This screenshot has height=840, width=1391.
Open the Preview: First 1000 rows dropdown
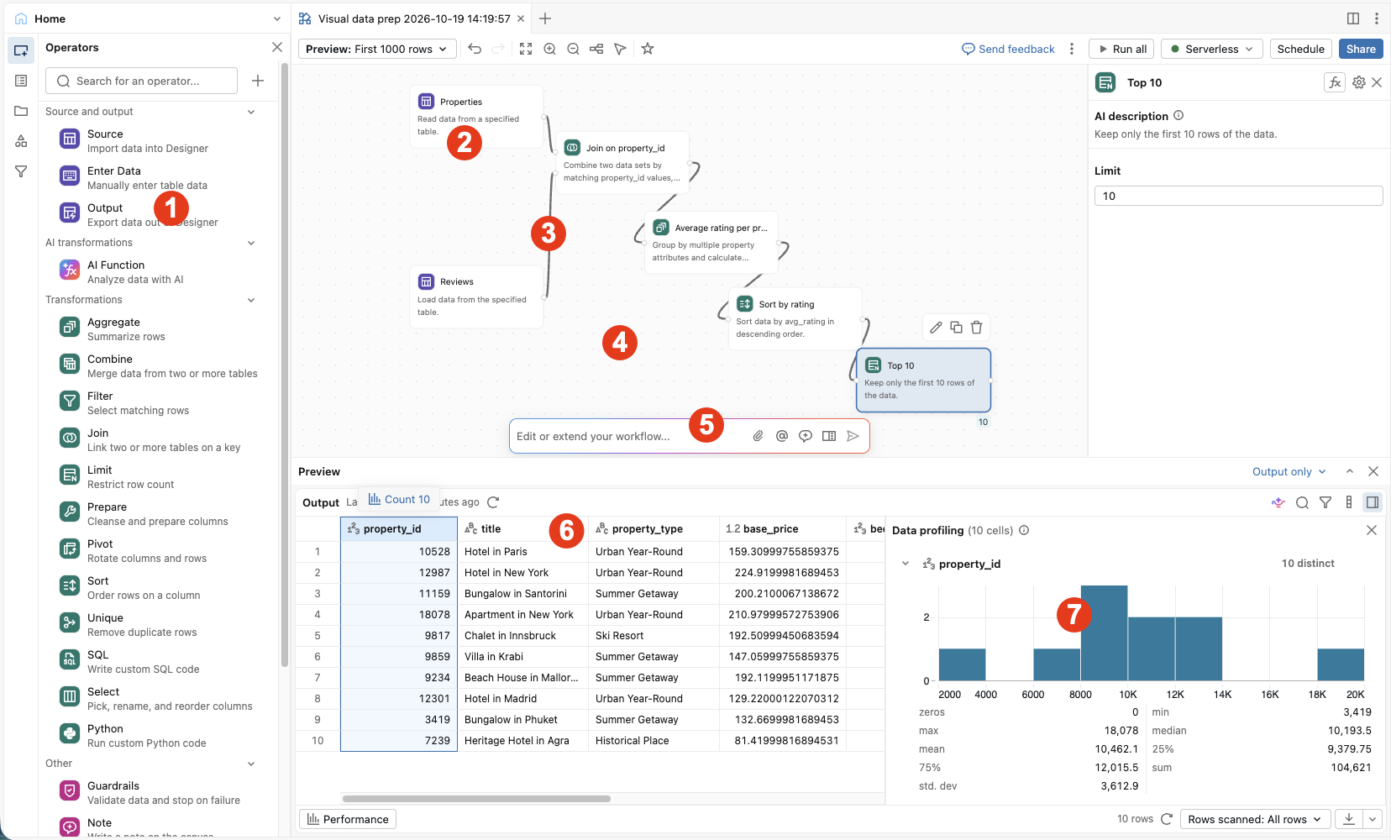377,49
